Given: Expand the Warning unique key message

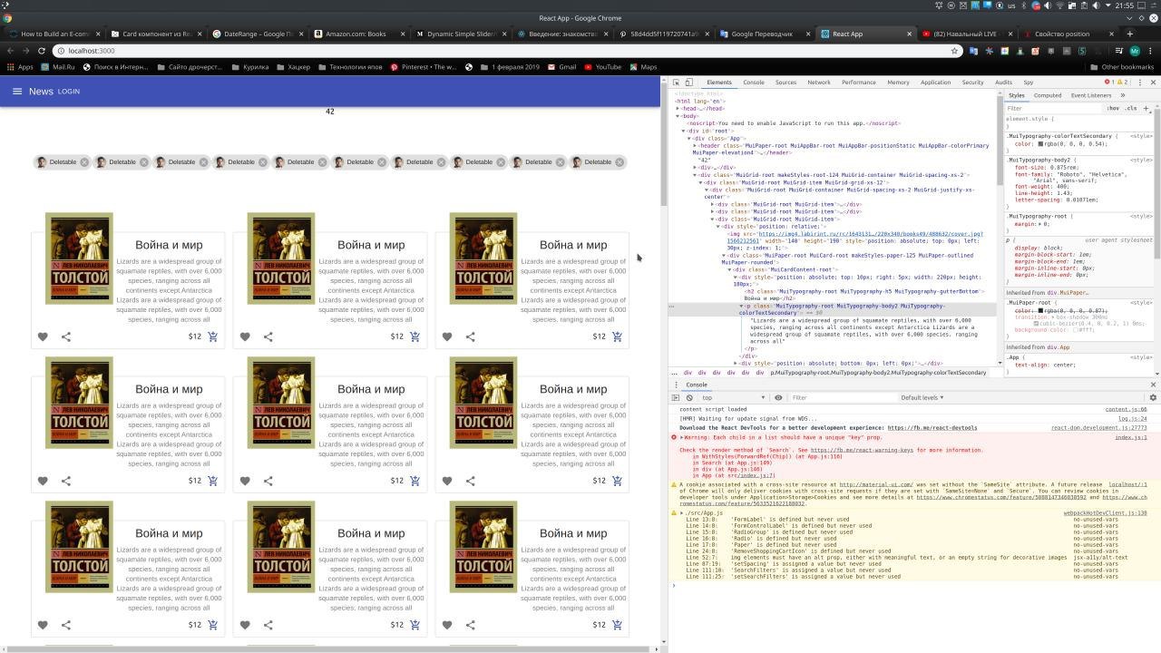Looking at the screenshot, I should (682, 437).
